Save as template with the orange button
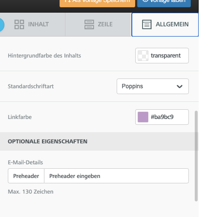Image resolution: width=205 pixels, height=217 pixels. tap(97, 3)
